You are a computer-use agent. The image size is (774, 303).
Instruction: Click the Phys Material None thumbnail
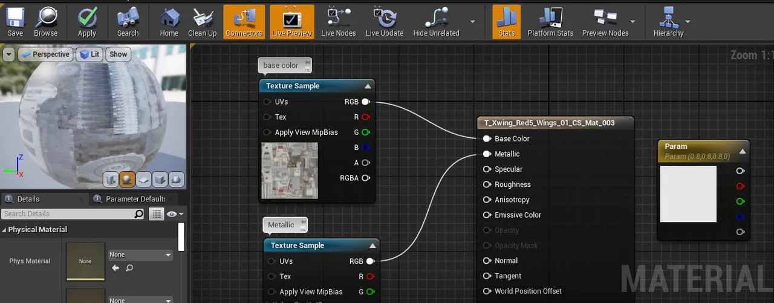85,261
